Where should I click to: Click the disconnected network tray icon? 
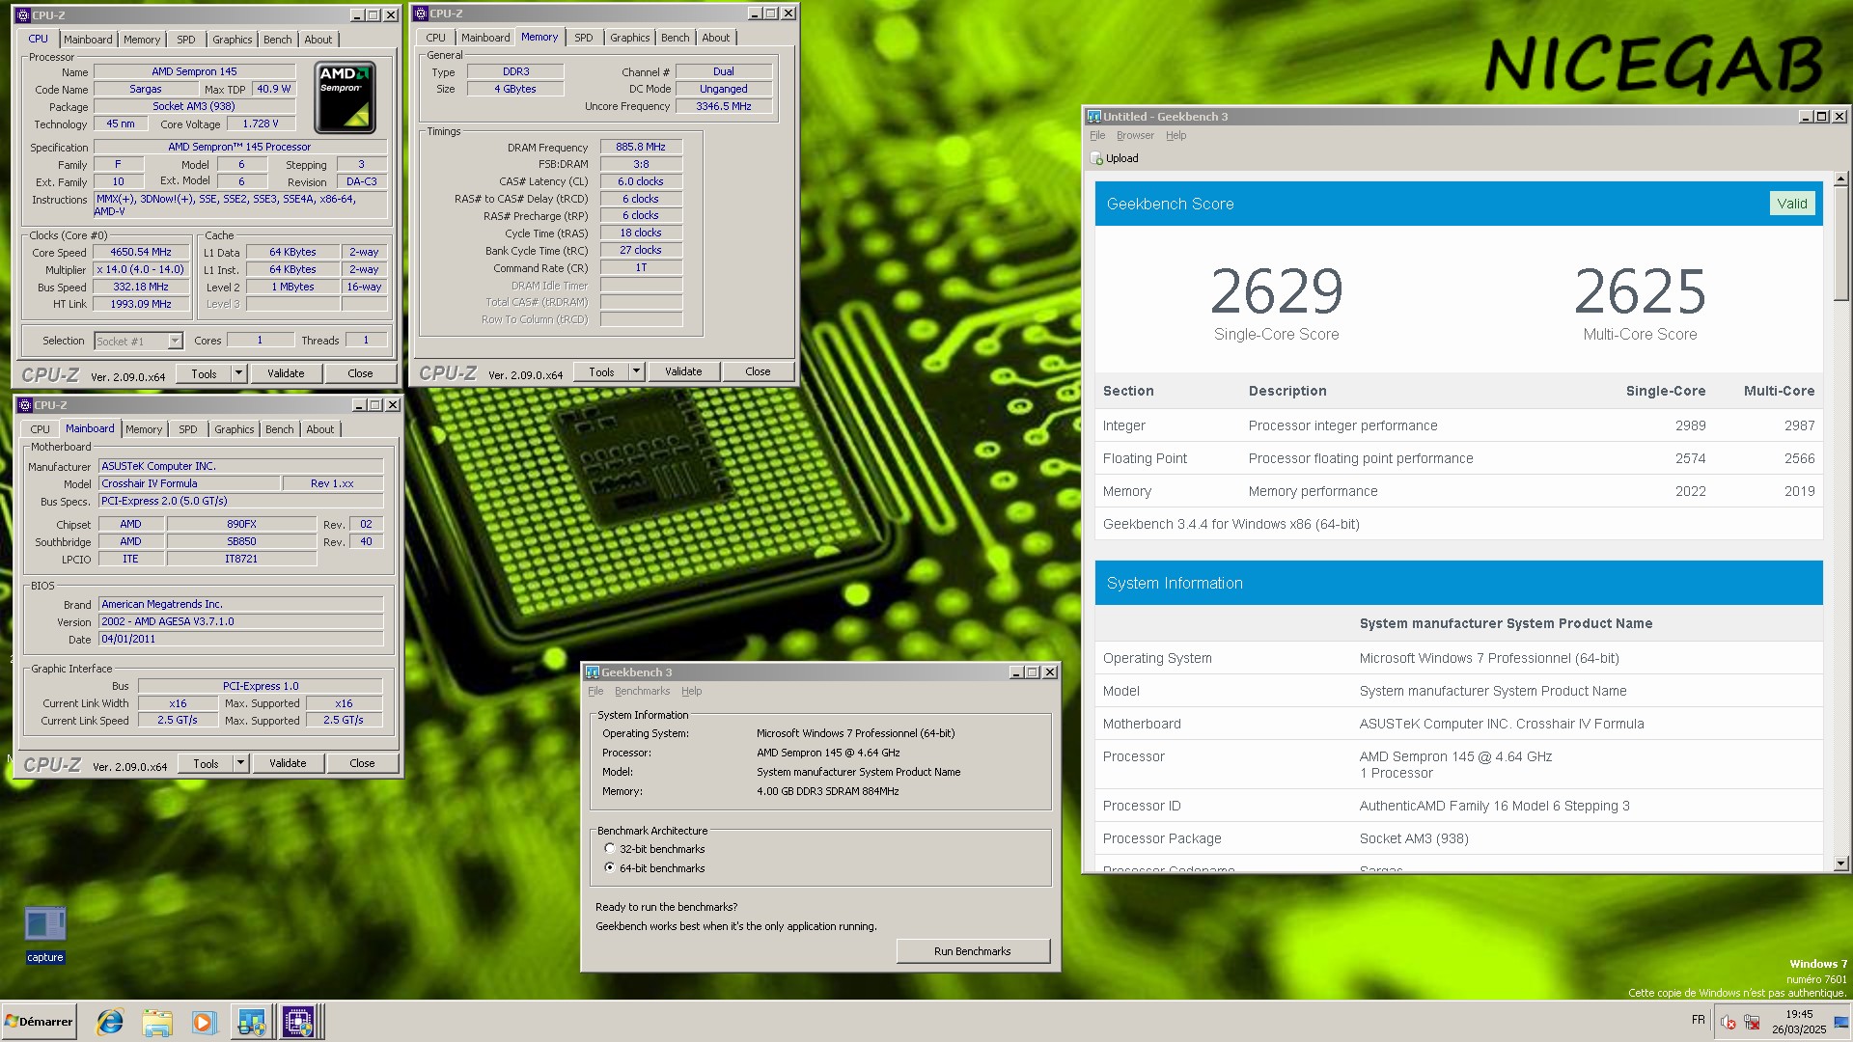[x=1752, y=1023]
